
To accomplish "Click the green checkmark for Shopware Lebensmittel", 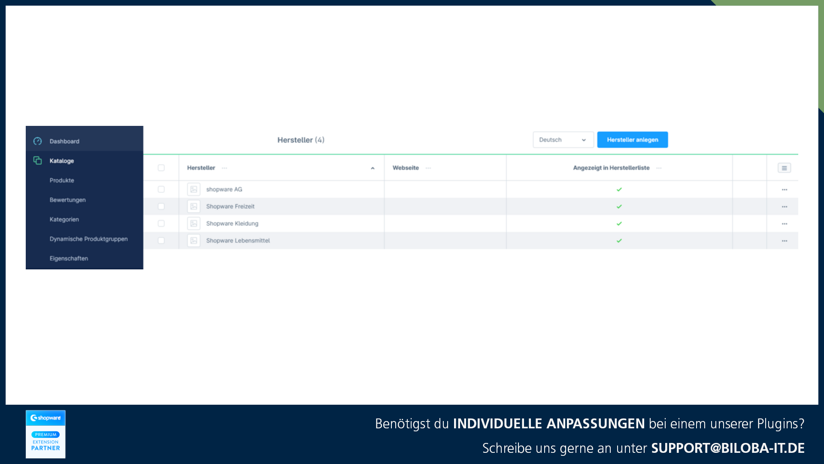I will (x=619, y=241).
